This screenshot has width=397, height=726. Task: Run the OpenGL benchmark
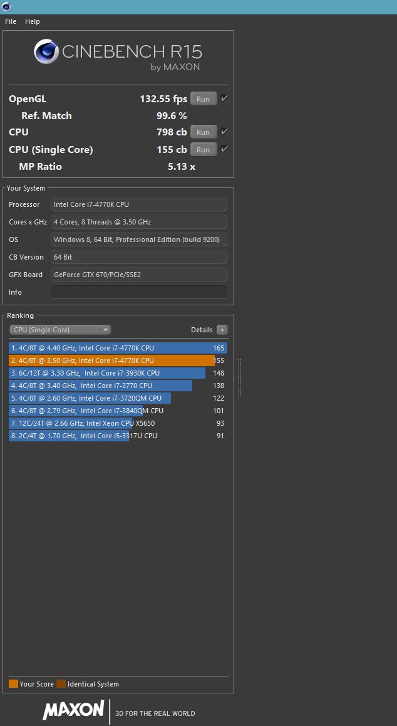coord(204,99)
